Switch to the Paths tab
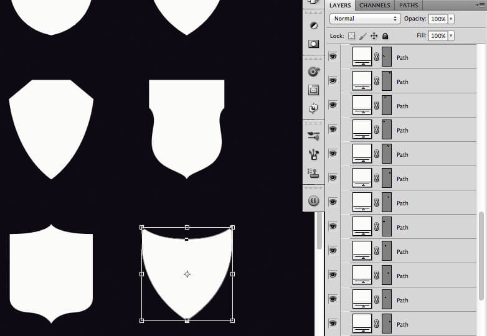Screen dimensions: 487x336 pos(409,6)
